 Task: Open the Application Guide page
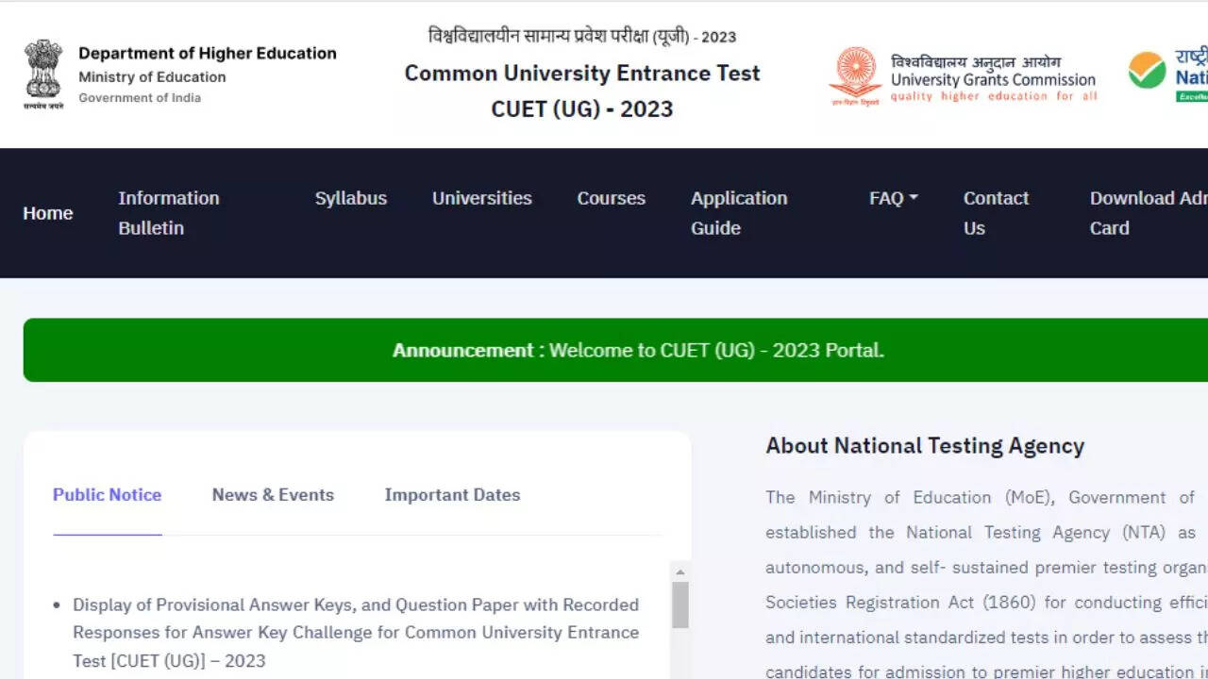[x=738, y=213]
